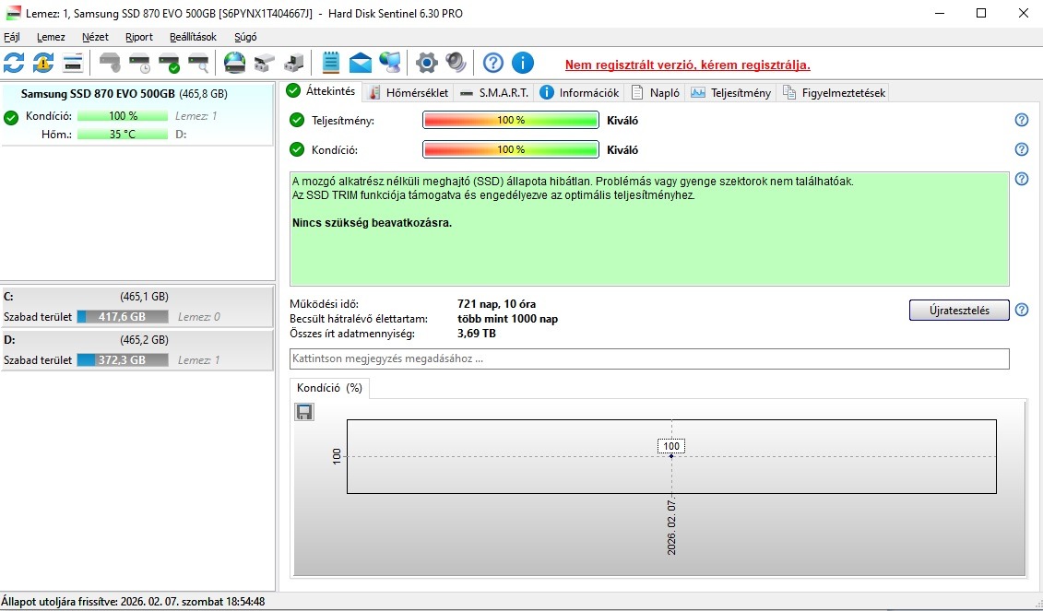Click help icon beside Teljesítmény bar

point(1022,121)
